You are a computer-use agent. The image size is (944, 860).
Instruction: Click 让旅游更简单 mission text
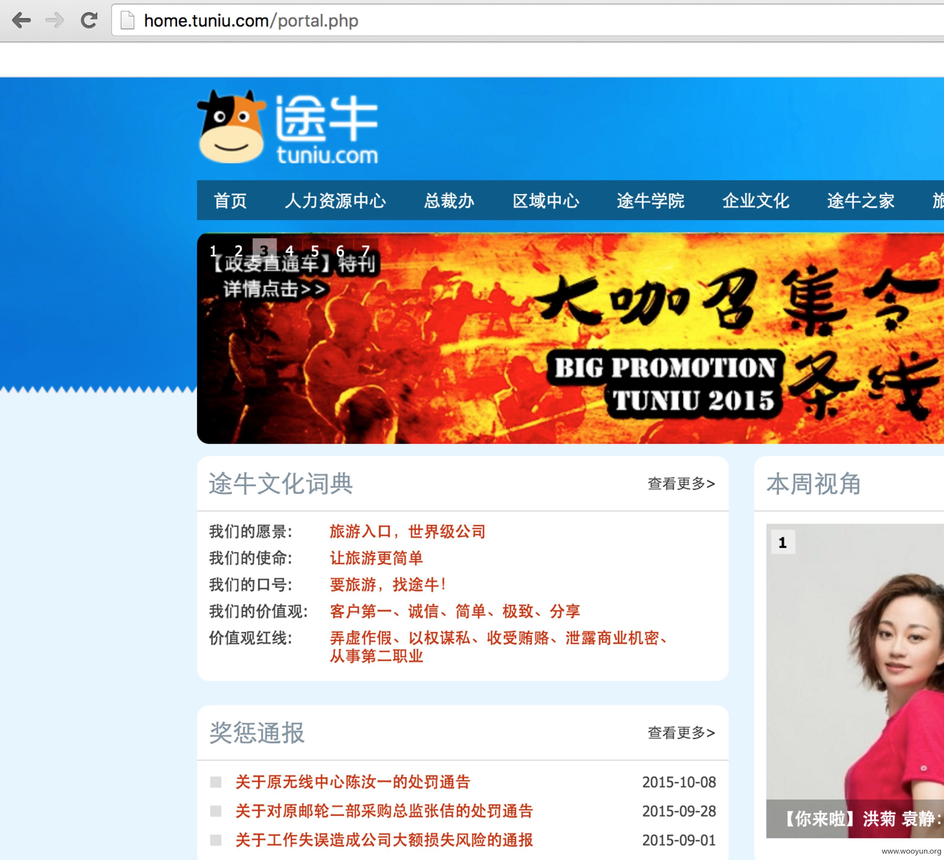point(376,558)
